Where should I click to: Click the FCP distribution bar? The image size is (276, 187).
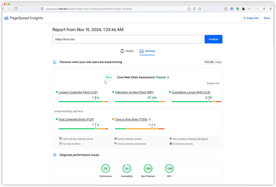pyautogui.click(x=83, y=129)
